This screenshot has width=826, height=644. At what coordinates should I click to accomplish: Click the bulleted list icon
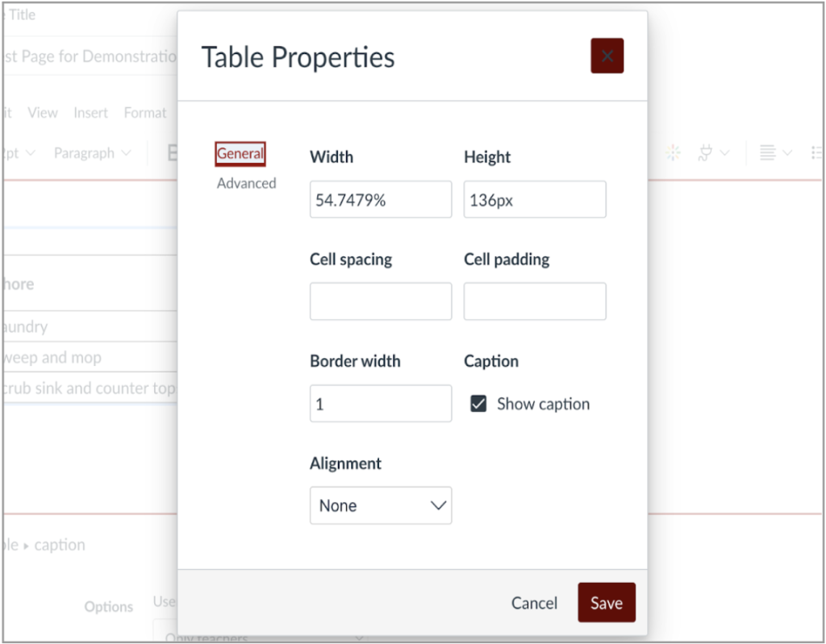point(817,152)
